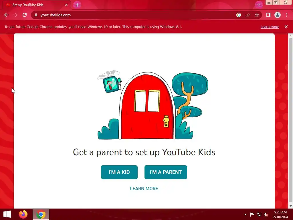Launch Firefox from the taskbar
Screen dimensions: 293x220
tap(23, 214)
